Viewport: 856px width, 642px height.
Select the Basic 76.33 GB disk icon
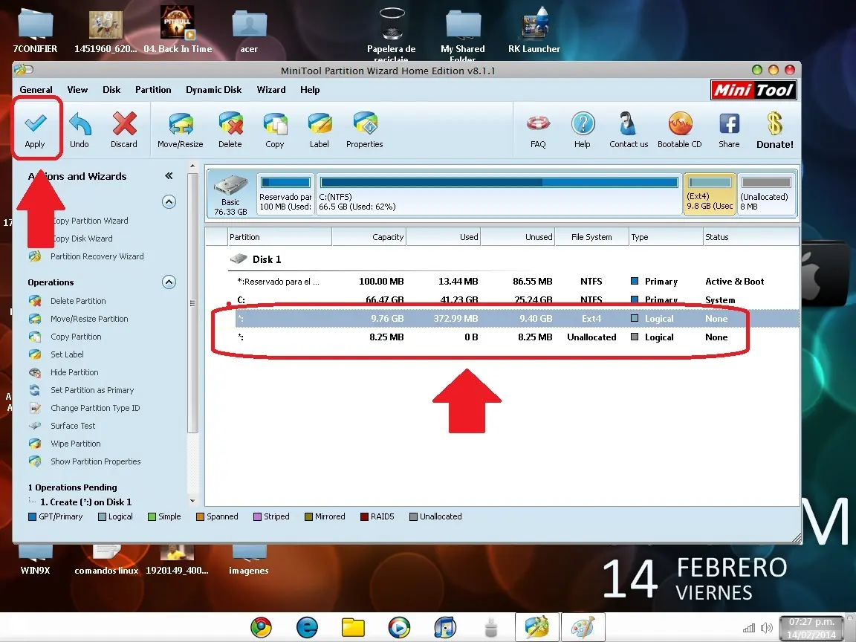coord(230,195)
